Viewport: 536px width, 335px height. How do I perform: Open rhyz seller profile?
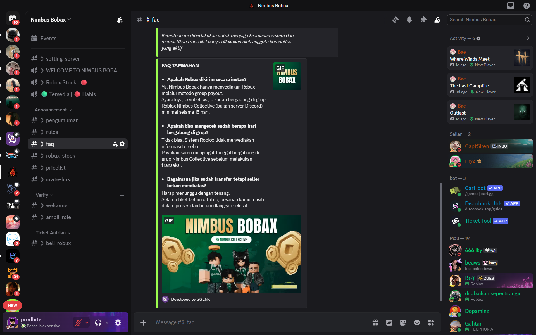pyautogui.click(x=490, y=161)
